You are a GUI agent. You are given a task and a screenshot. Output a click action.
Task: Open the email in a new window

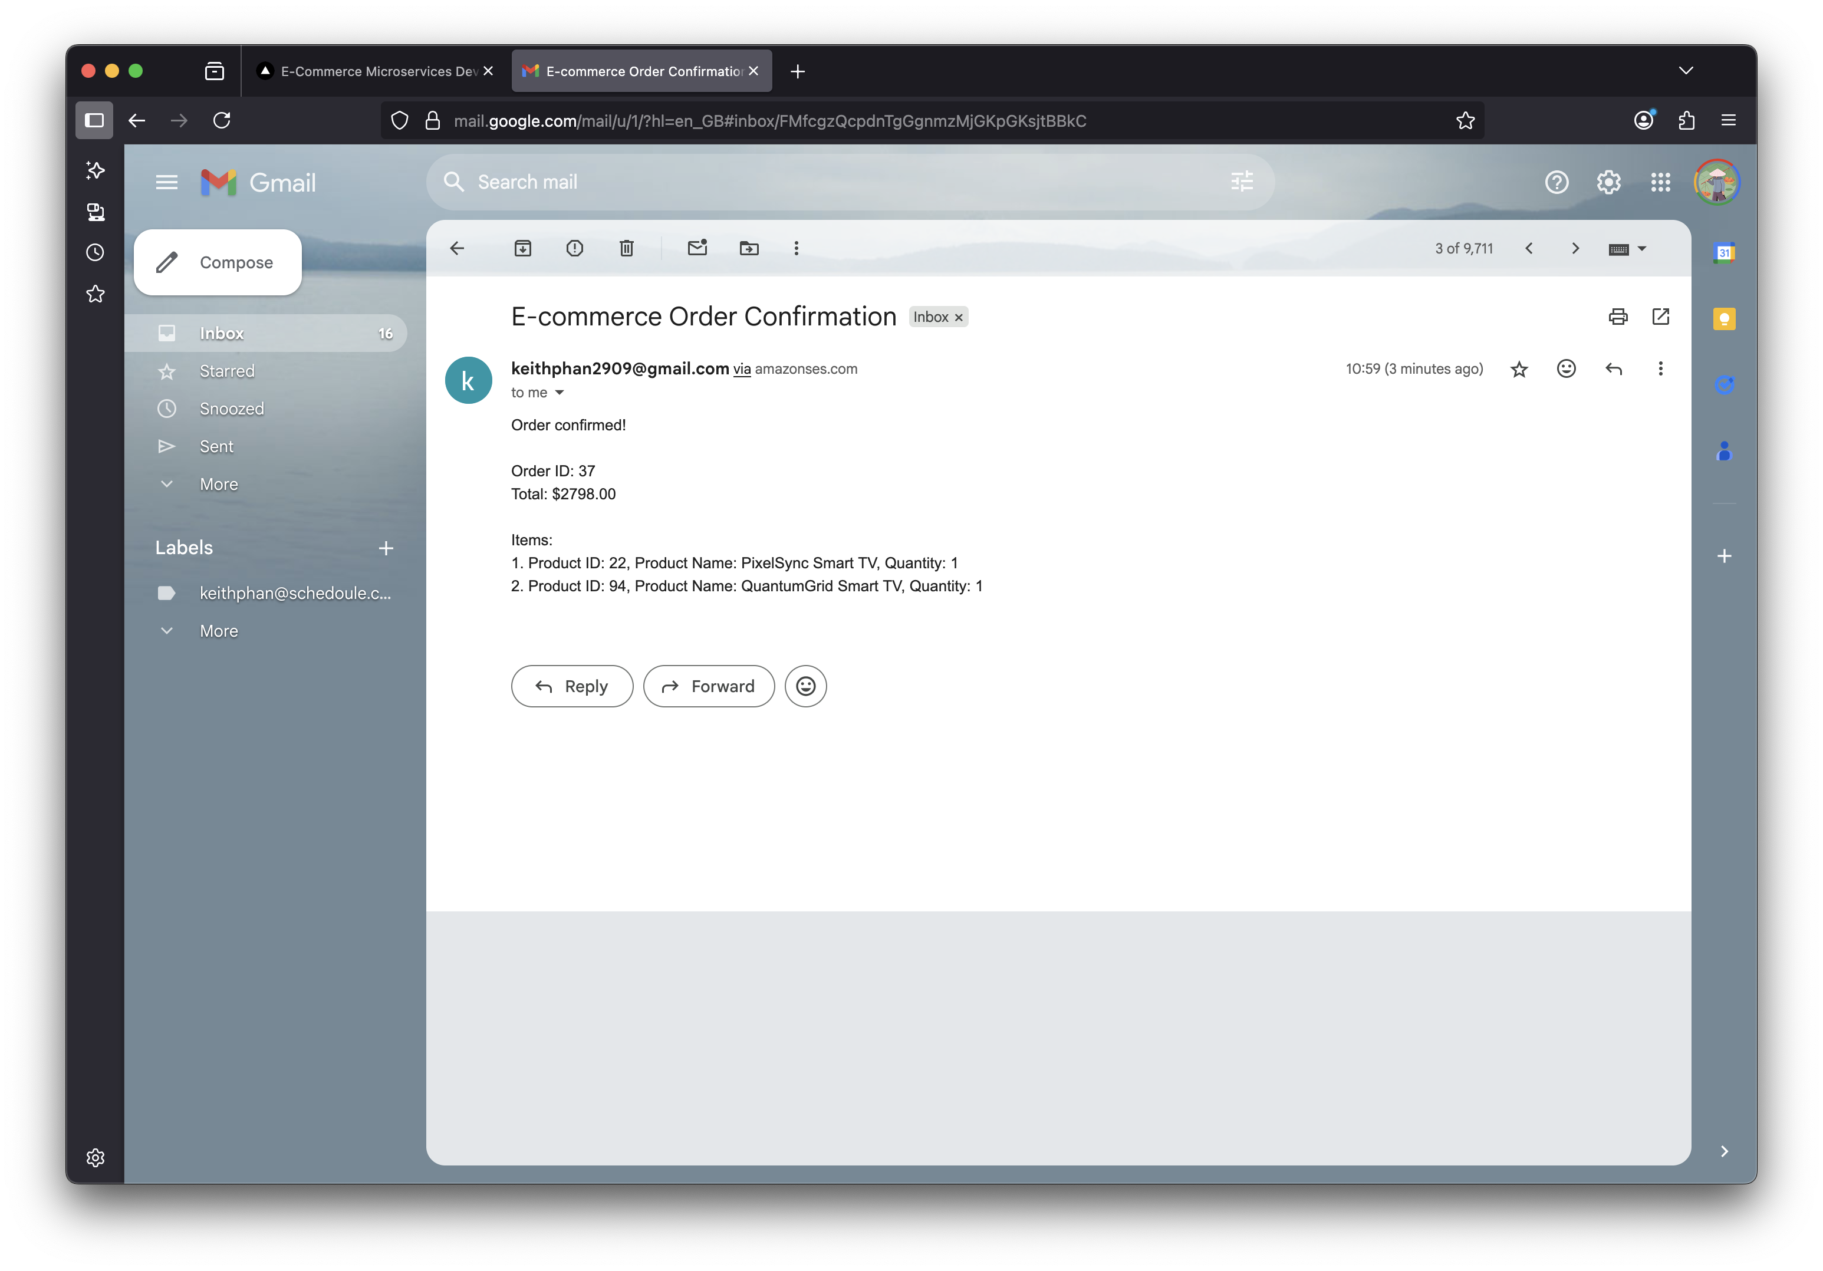point(1660,317)
